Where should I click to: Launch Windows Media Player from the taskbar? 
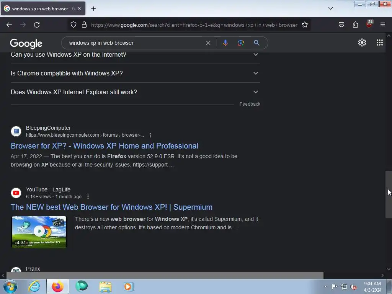click(129, 286)
